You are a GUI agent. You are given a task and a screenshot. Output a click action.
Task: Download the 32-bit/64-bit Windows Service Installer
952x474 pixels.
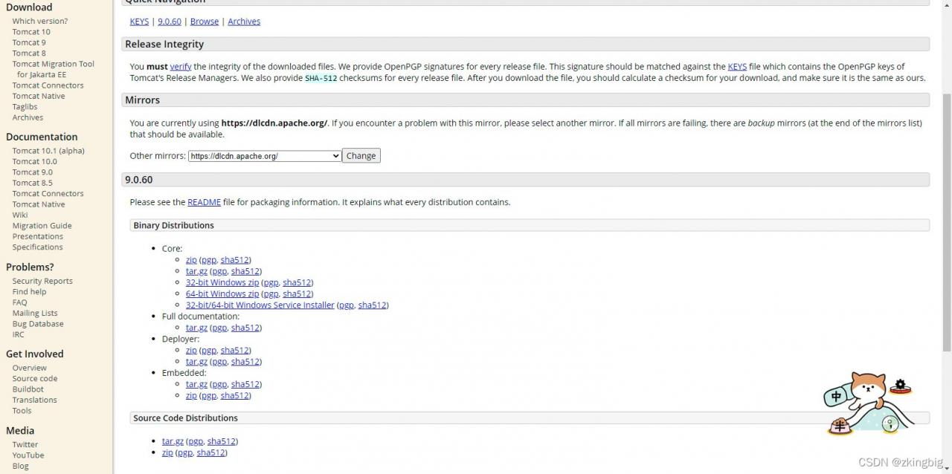(260, 305)
